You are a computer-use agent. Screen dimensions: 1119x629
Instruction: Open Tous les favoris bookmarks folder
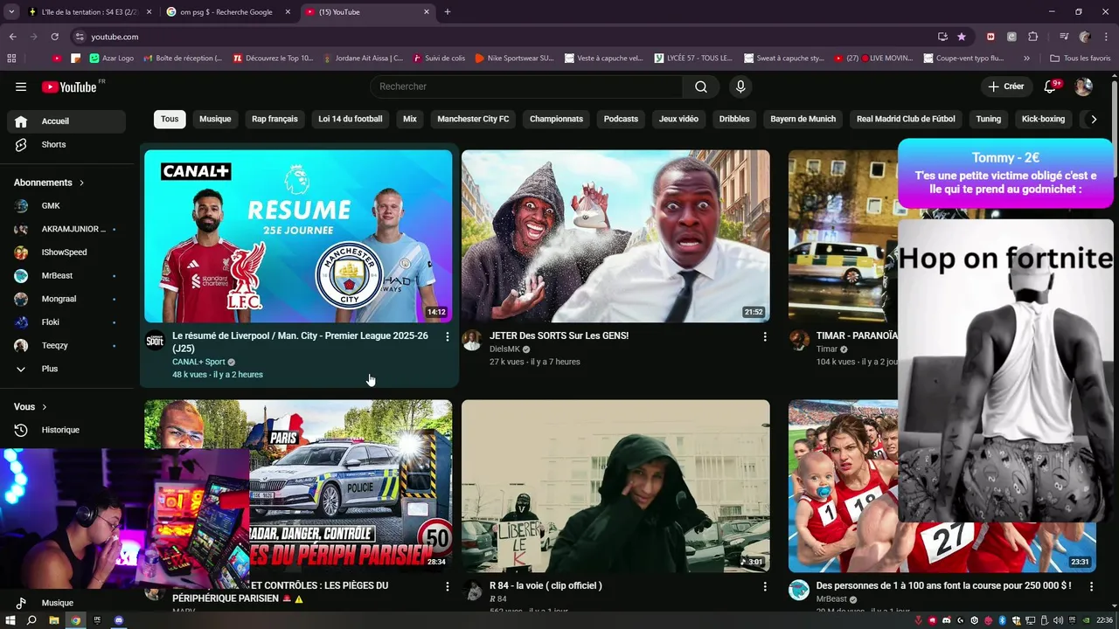[x=1080, y=59]
